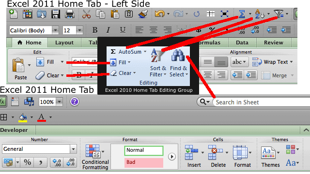This screenshot has width=310, height=174.
Task: Select the Format Painter brush icon
Action: click(x=143, y=14)
